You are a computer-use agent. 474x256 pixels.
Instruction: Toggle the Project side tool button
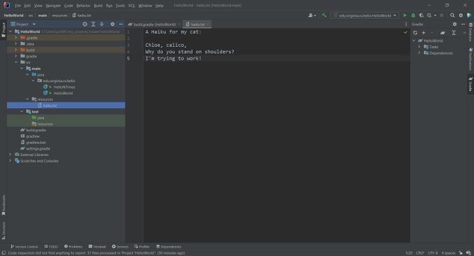coord(4,30)
